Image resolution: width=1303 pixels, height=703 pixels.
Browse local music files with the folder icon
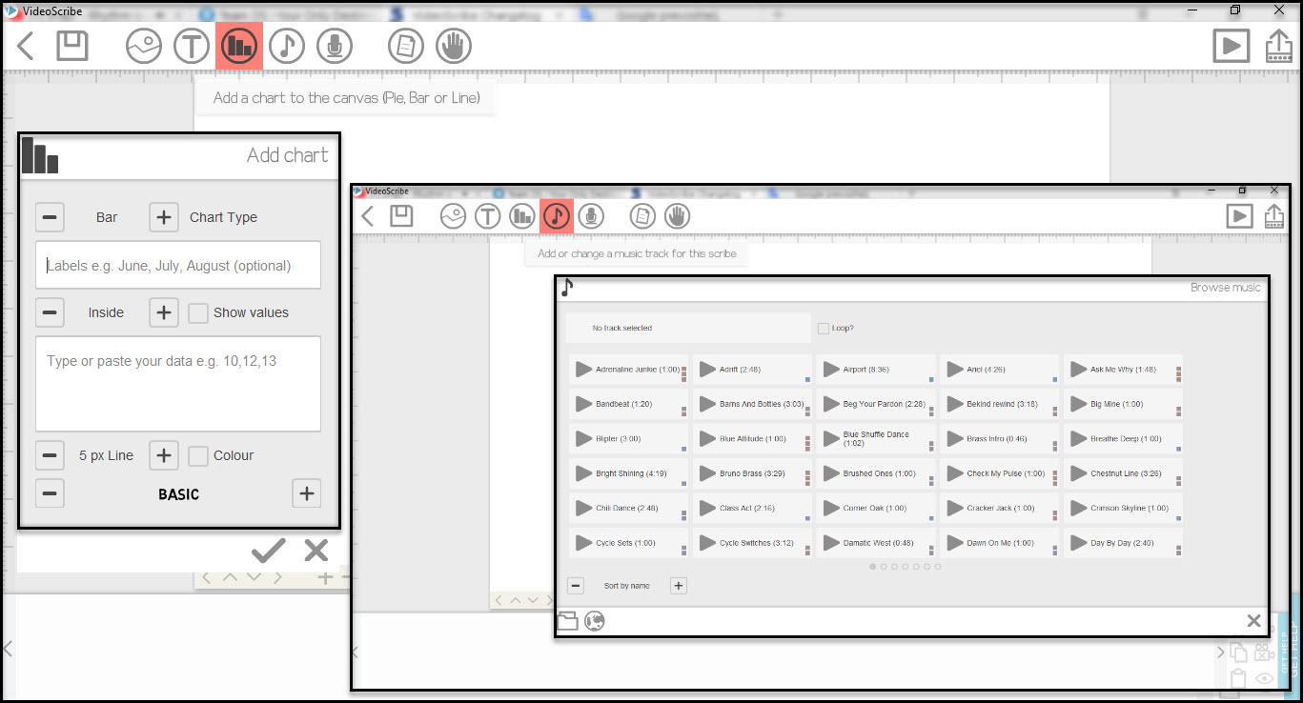coord(567,621)
